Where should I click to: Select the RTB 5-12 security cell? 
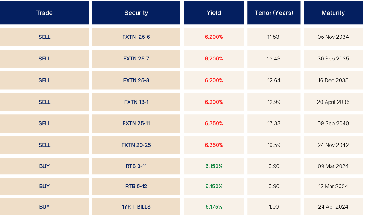[x=136, y=186]
